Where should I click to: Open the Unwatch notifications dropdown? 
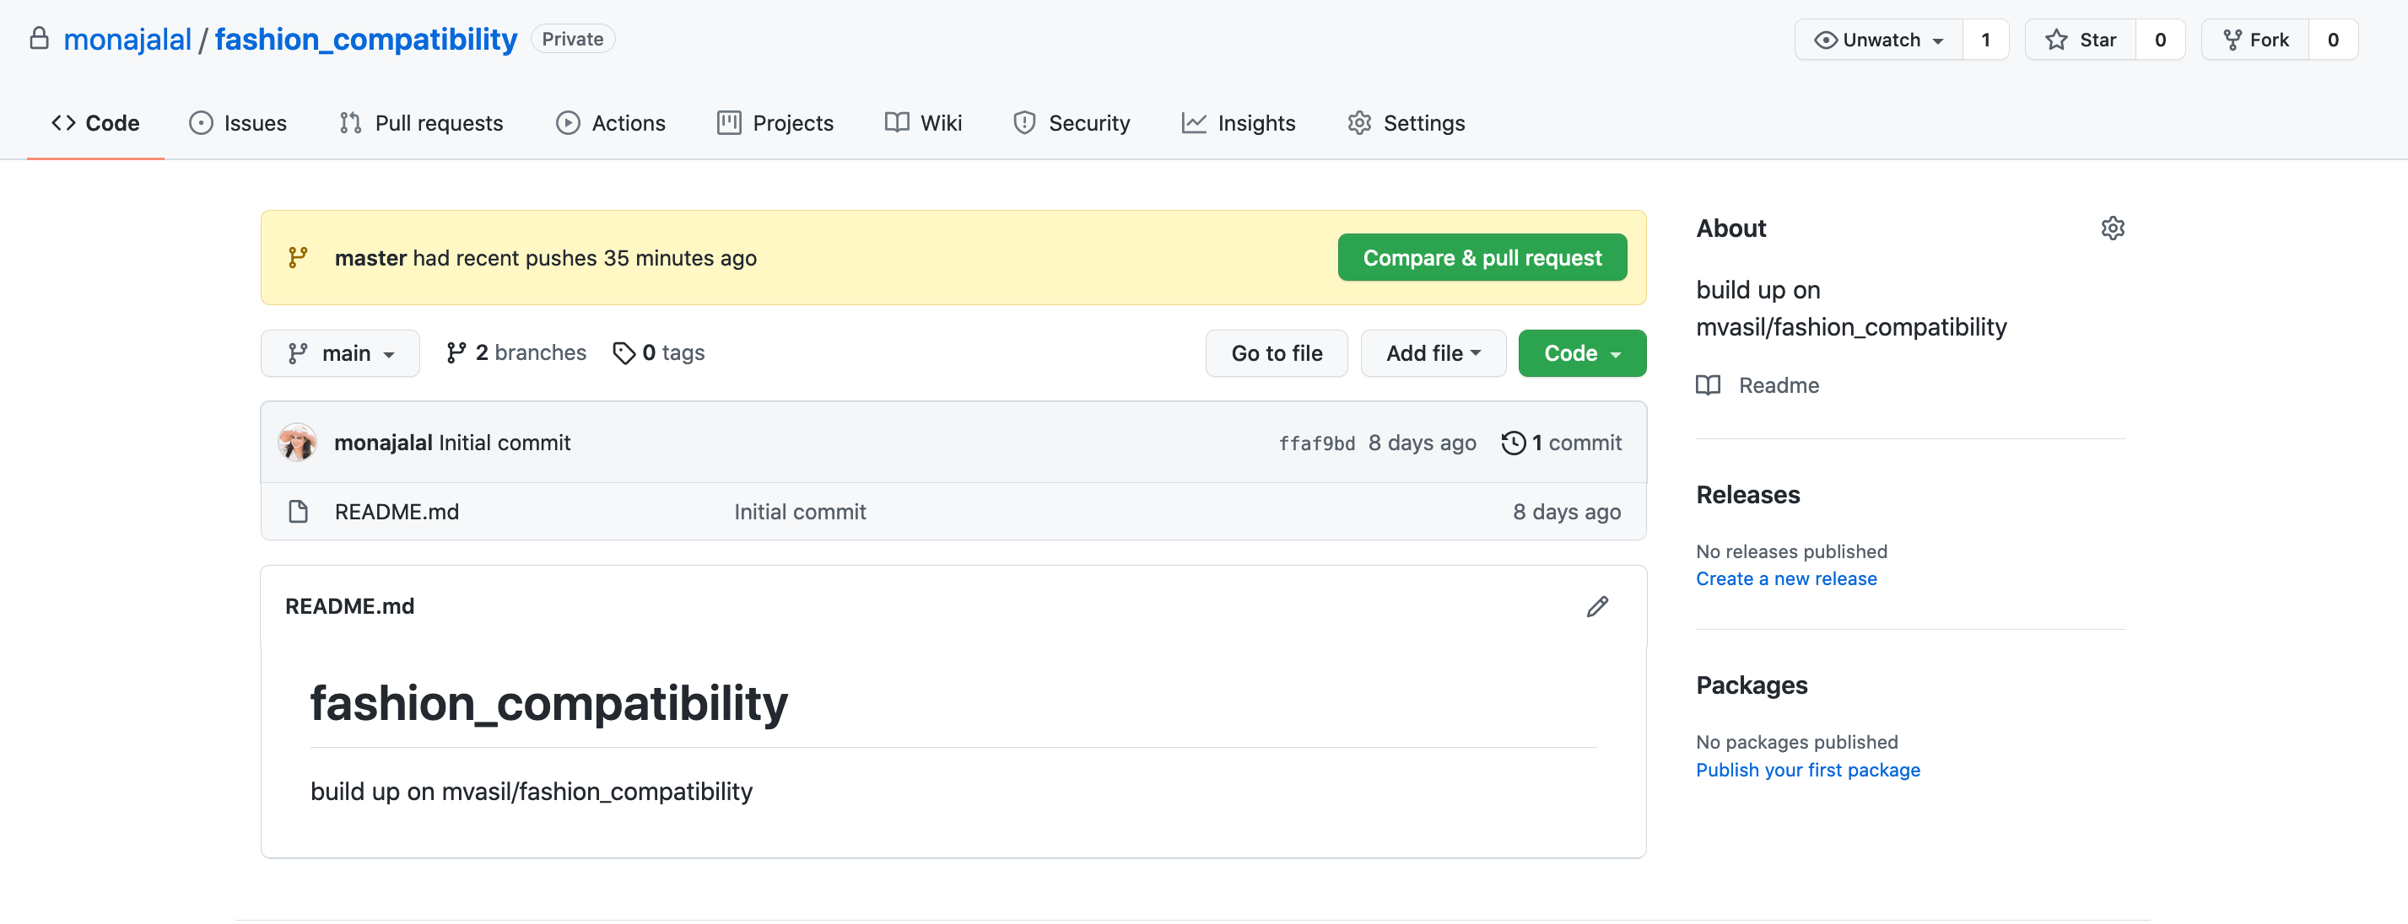click(1878, 40)
